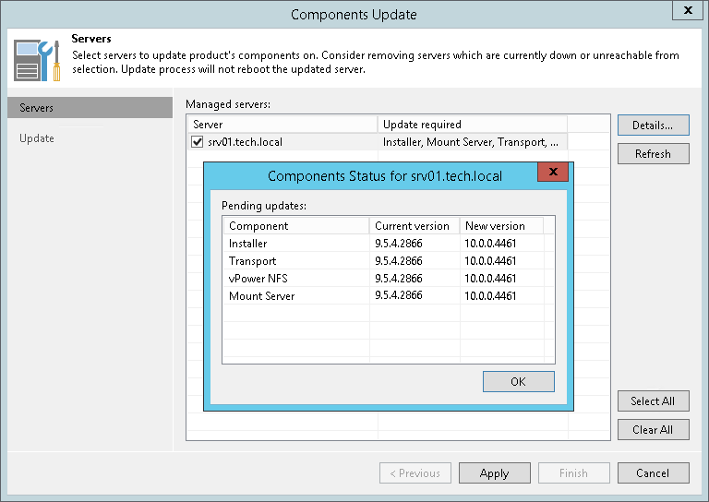The width and height of the screenshot is (709, 502).
Task: Refresh the managed servers list
Action: (653, 154)
